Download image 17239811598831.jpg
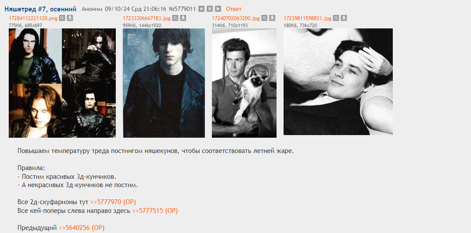The image size is (471, 233). [344, 18]
